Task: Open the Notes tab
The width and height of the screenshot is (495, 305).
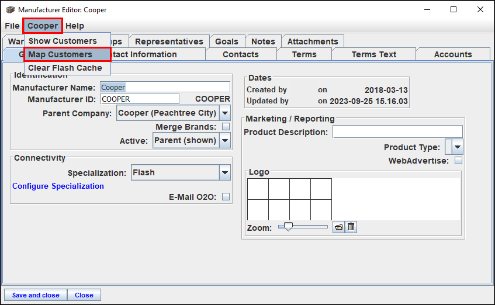Action: coord(263,41)
